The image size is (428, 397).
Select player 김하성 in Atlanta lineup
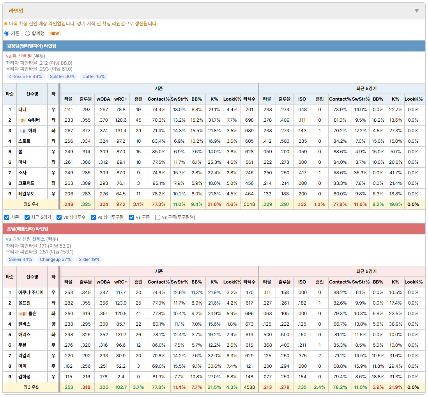[x=24, y=377]
